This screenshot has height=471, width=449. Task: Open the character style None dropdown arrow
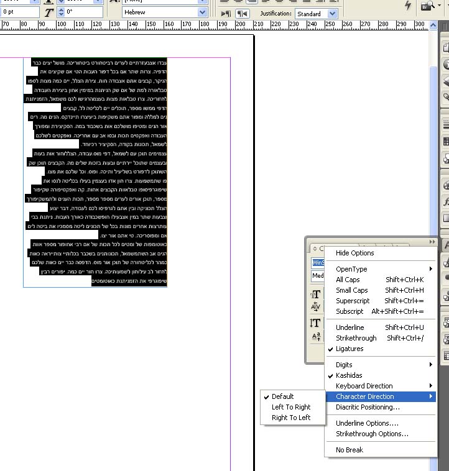click(203, 1)
